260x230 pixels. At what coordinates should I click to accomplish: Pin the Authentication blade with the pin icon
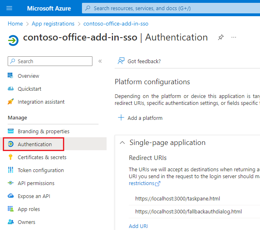[x=220, y=37]
